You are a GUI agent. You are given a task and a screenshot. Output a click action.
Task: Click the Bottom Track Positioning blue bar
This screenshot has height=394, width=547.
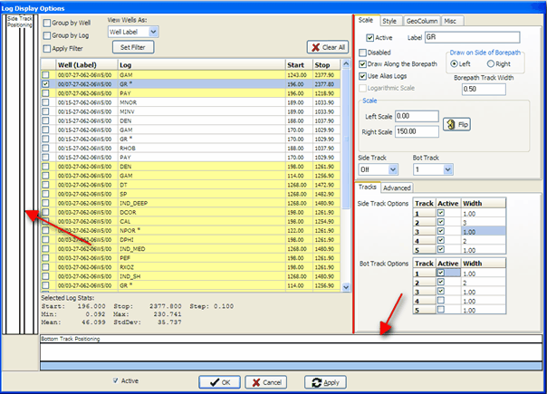[291, 366]
